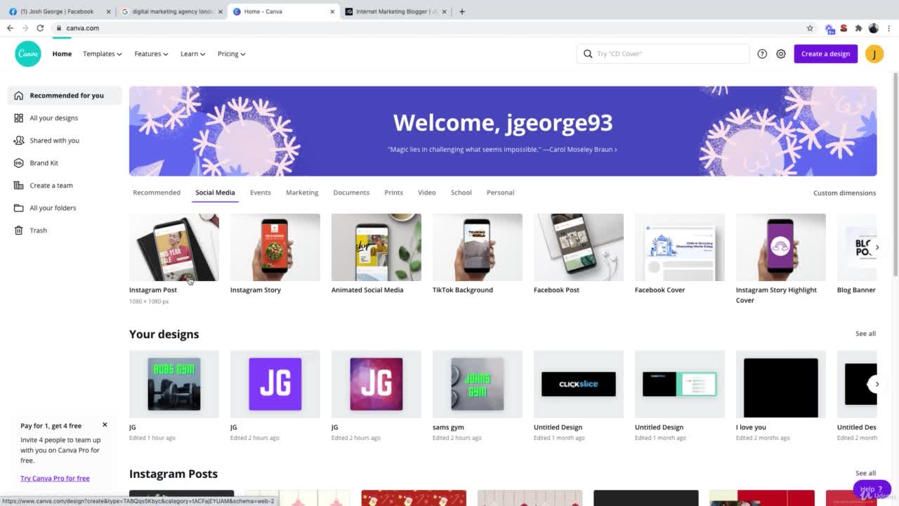Viewport: 899px width, 506px height.
Task: Open the Instagram Story Highlight Cover thumbnail
Action: pos(781,247)
